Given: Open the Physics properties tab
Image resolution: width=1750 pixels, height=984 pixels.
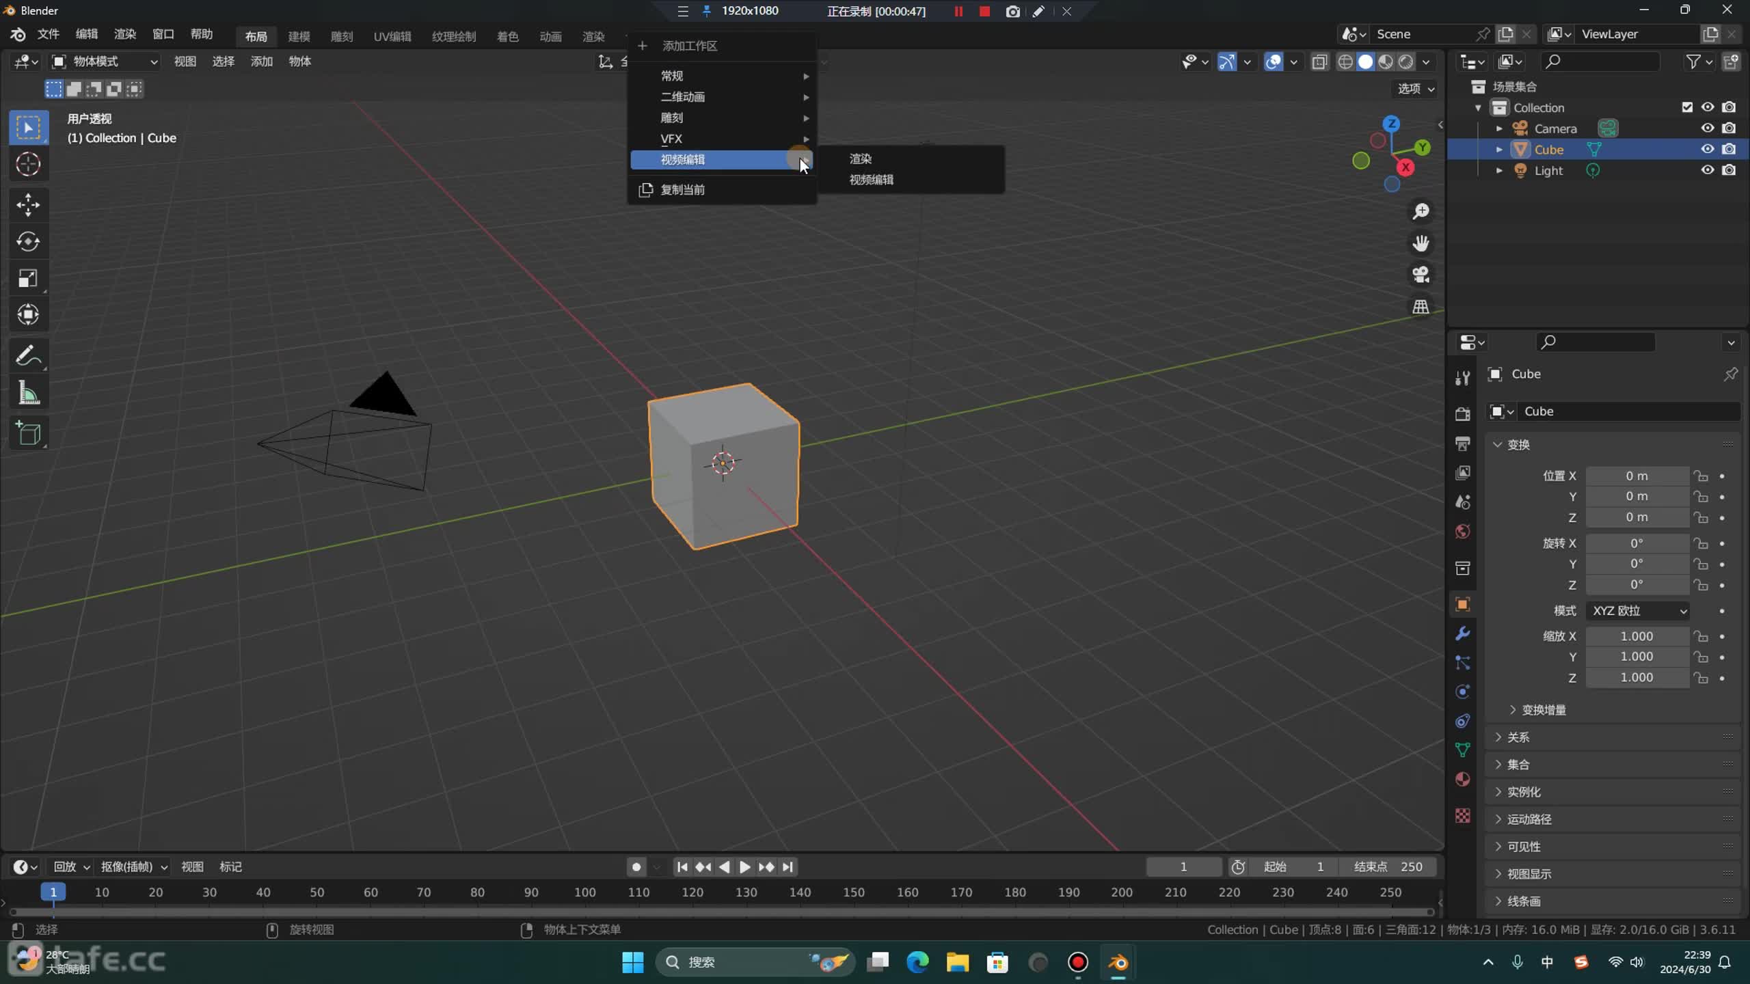Looking at the screenshot, I should pos(1462,692).
